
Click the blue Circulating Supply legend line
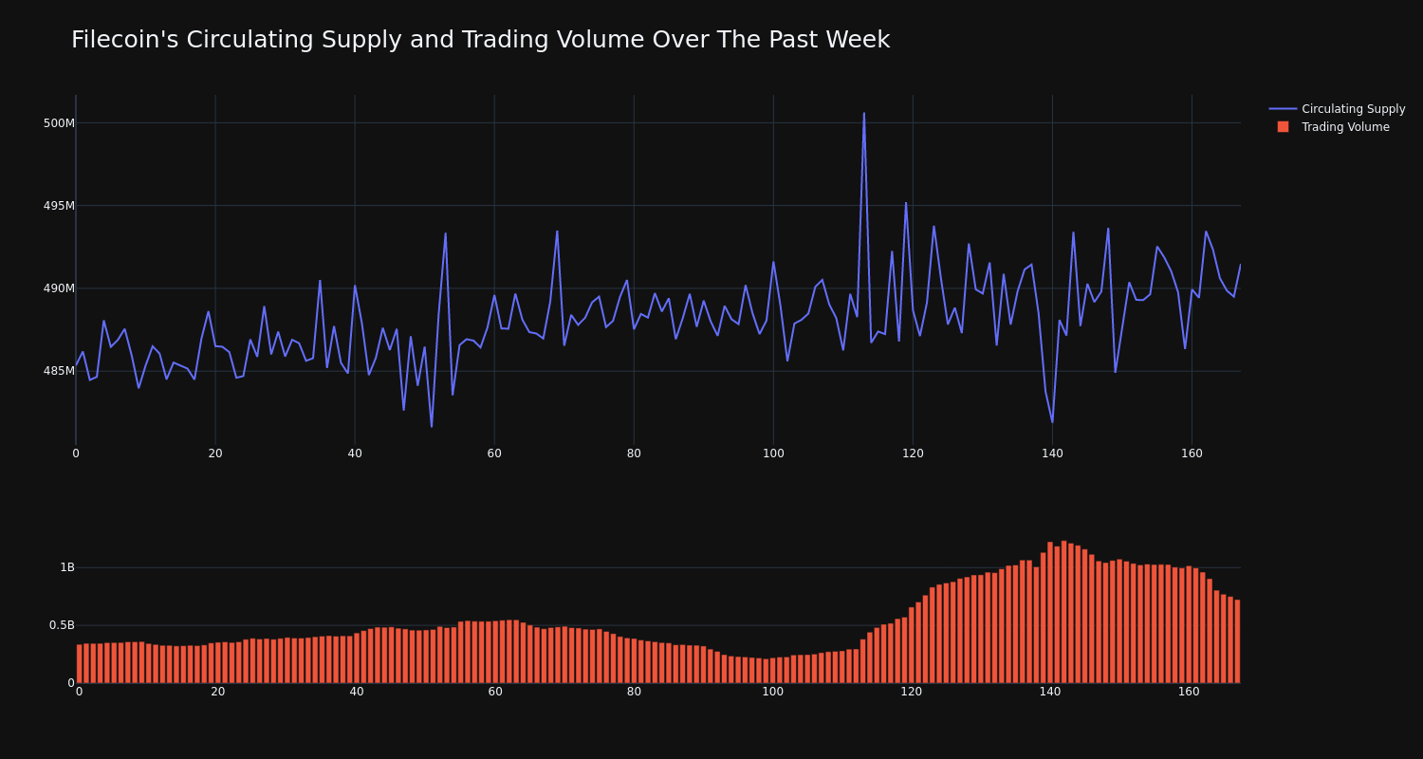(x=1283, y=109)
